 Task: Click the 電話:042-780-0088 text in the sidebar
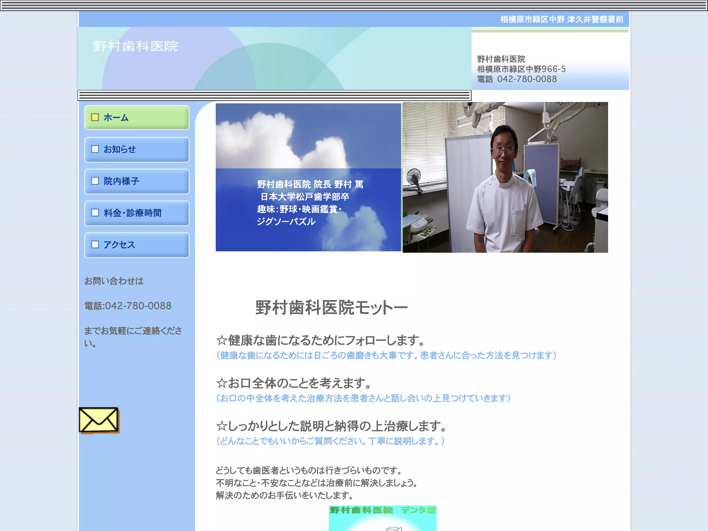coord(128,306)
